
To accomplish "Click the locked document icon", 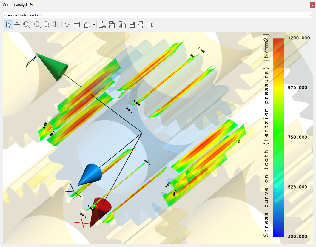I will tap(102, 25).
